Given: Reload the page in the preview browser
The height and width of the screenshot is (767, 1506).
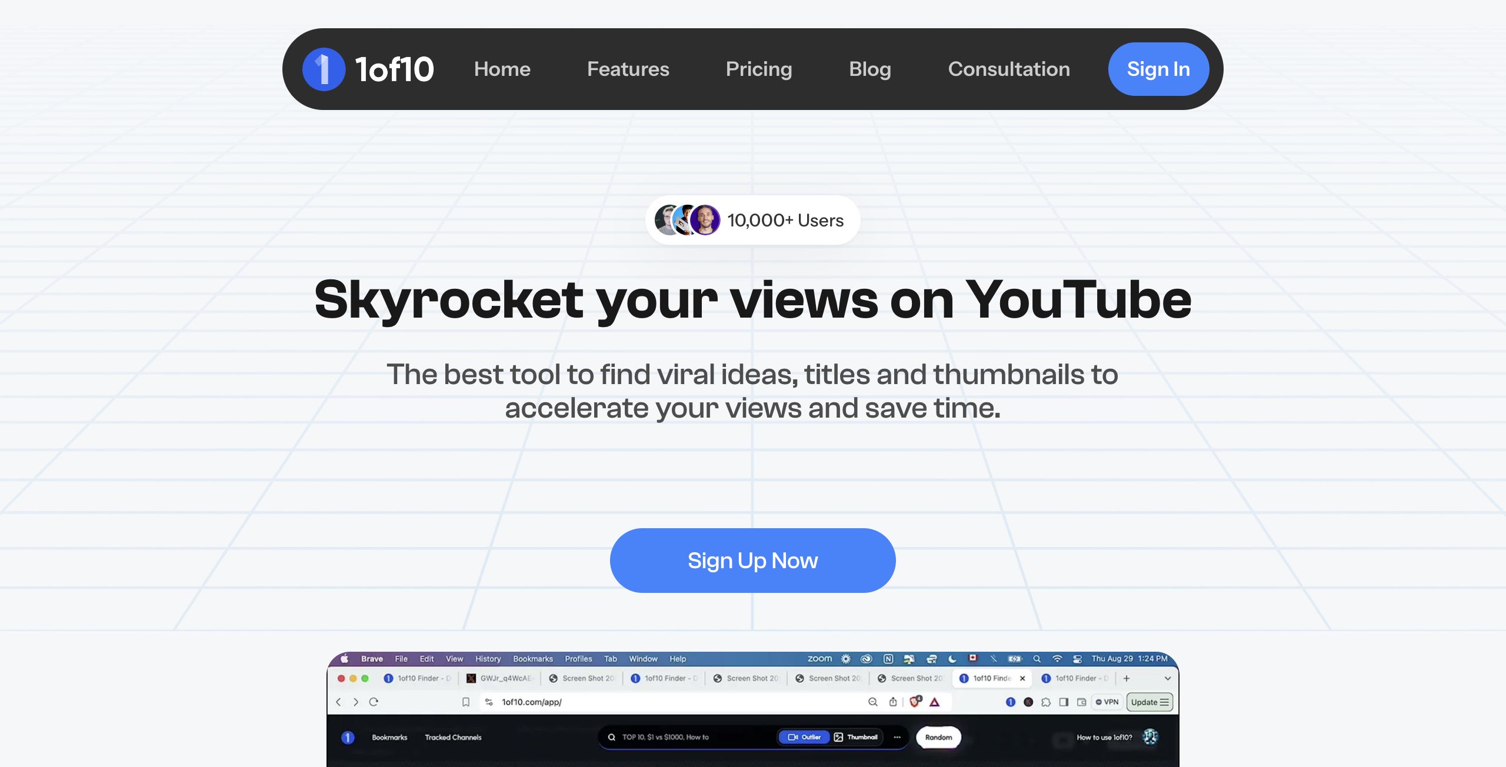Looking at the screenshot, I should tap(374, 702).
